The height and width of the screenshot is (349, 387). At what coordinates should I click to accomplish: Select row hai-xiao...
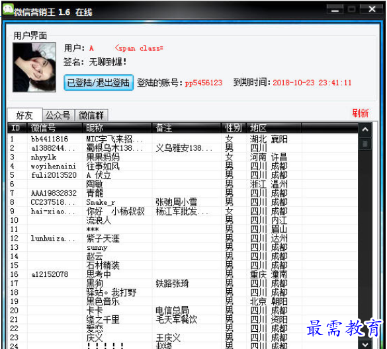pyautogui.click(x=183, y=212)
